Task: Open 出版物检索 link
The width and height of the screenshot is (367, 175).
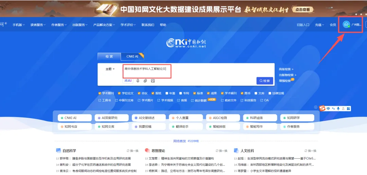Action: [x=288, y=75]
